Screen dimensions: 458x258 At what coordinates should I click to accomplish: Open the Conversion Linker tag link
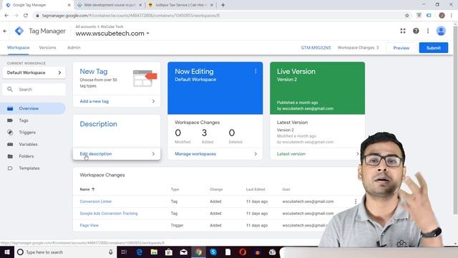click(96, 201)
